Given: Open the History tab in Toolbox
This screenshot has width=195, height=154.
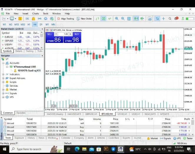Looking at the screenshot, I should click(31, 138).
